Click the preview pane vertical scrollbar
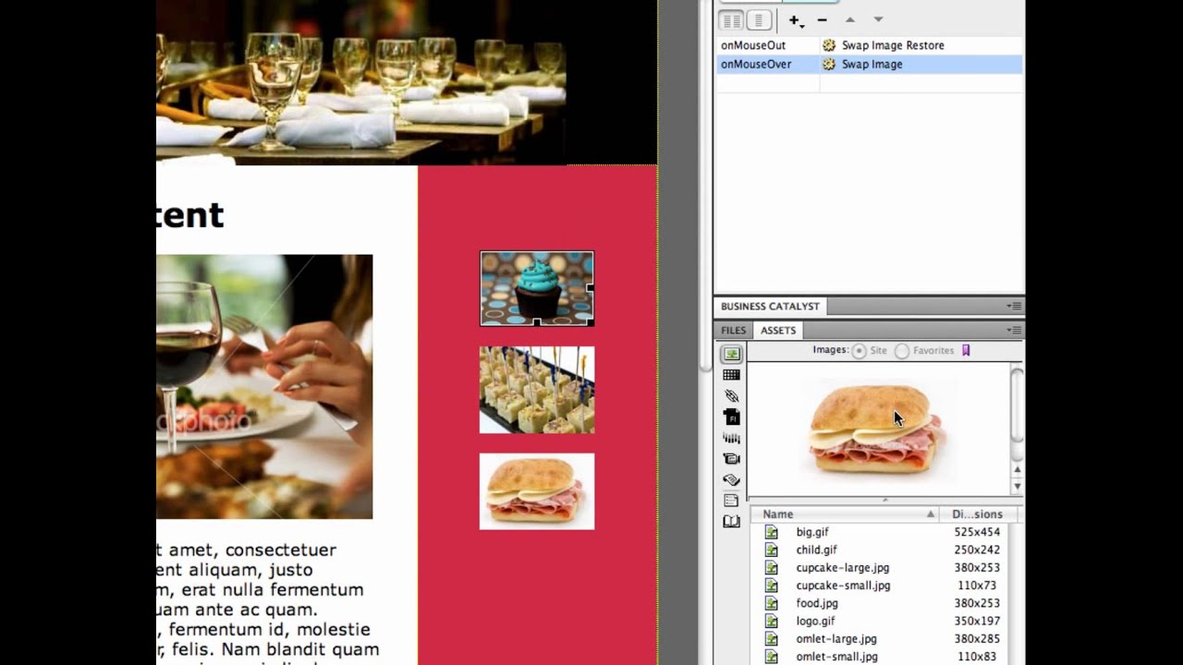The height and width of the screenshot is (665, 1183). (x=1017, y=406)
